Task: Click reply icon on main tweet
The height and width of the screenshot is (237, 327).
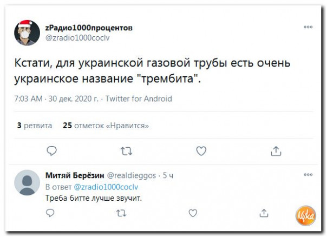Action: click(51, 151)
